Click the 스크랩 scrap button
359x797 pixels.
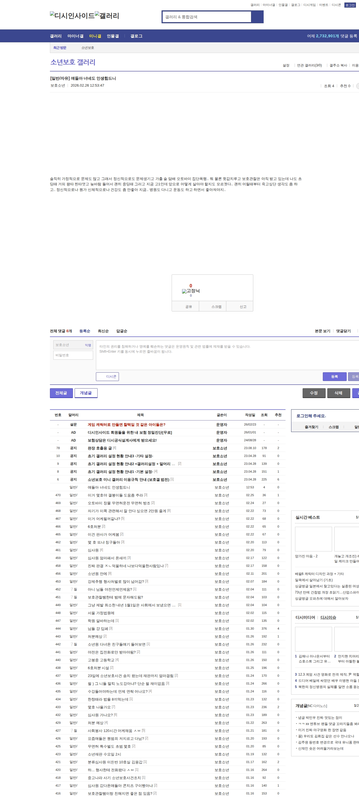(x=216, y=307)
